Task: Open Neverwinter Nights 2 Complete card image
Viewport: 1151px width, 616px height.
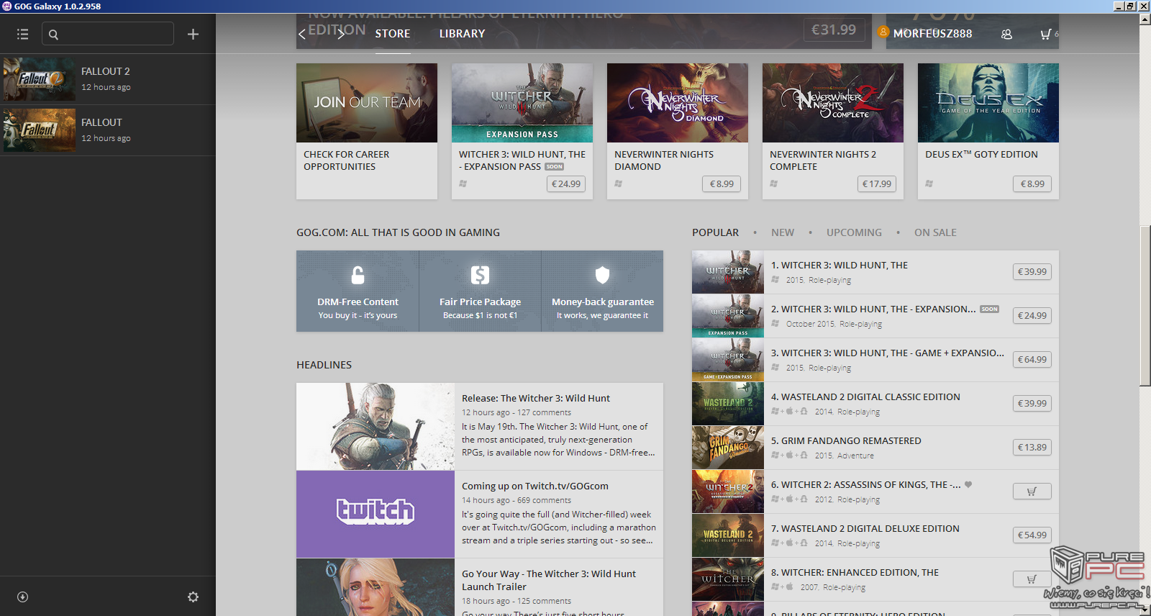Action: click(833, 103)
